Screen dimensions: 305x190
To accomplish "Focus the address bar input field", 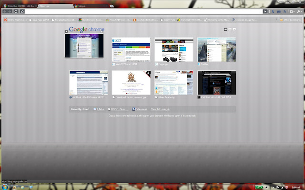I will [143, 11].
